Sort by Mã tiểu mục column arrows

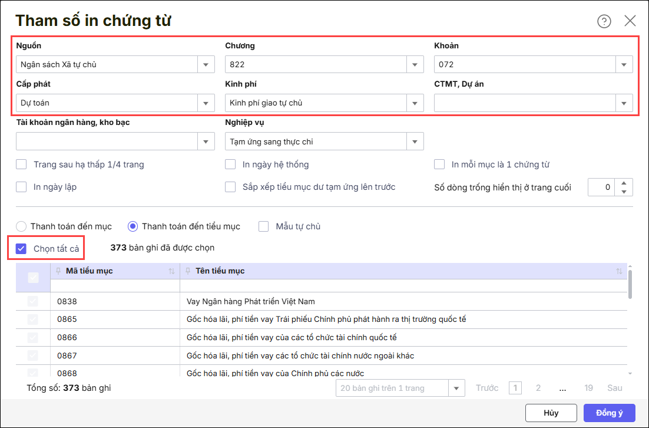point(171,271)
